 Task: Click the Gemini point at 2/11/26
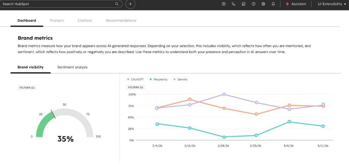pos(190,105)
